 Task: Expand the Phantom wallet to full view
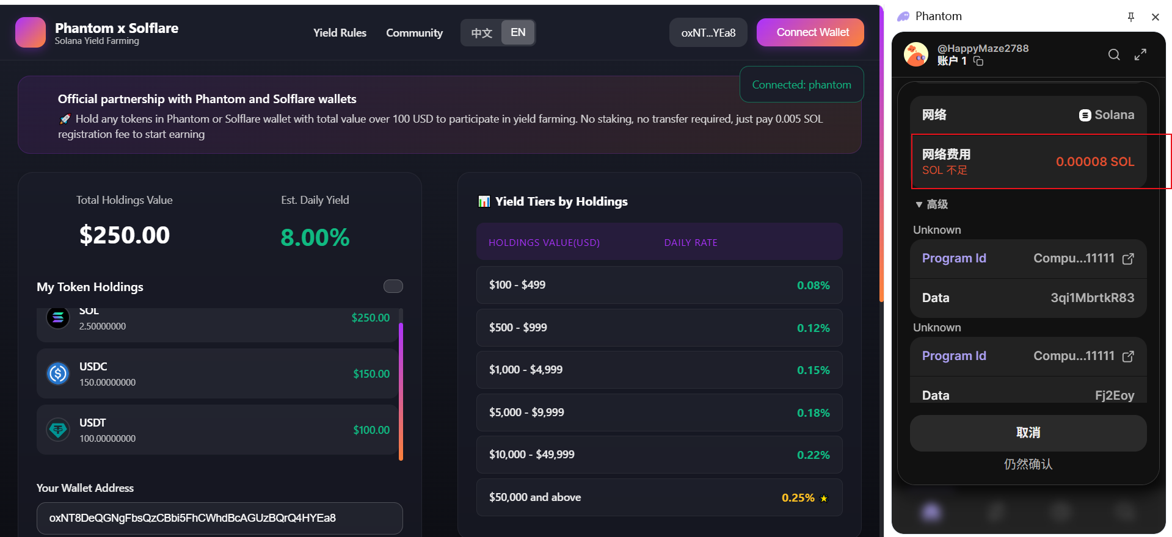tap(1140, 55)
